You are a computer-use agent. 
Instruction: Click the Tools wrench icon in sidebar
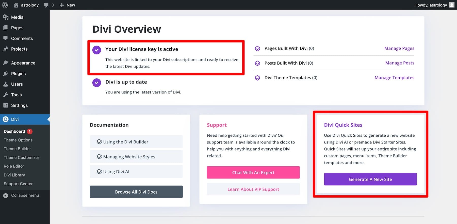click(x=6, y=95)
